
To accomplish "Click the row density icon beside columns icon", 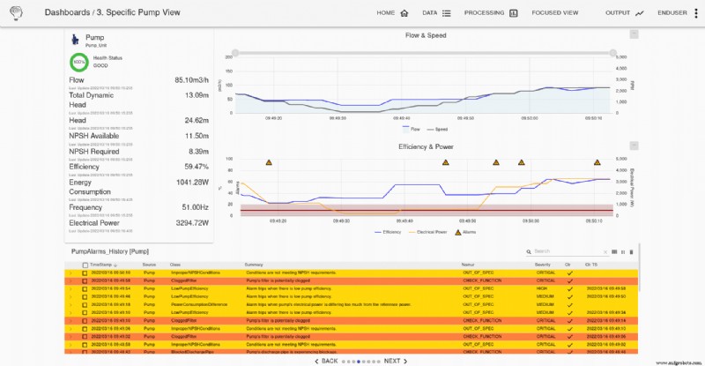I will click(623, 251).
